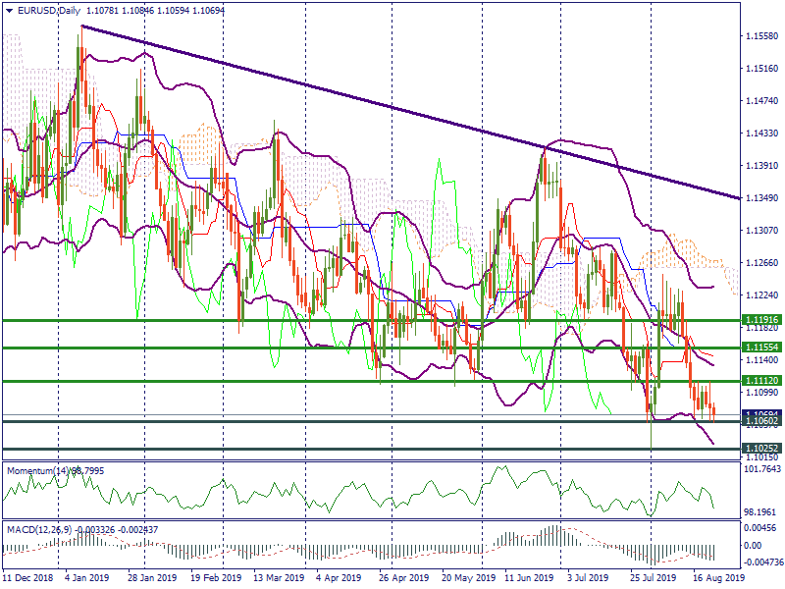Image resolution: width=785 pixels, height=589 pixels.
Task: Click the 1.11554 price label tag
Action: (x=761, y=348)
